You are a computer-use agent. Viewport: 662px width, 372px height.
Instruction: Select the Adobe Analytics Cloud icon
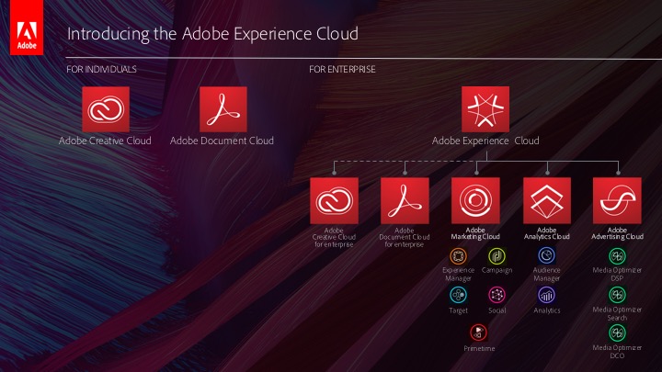point(547,200)
